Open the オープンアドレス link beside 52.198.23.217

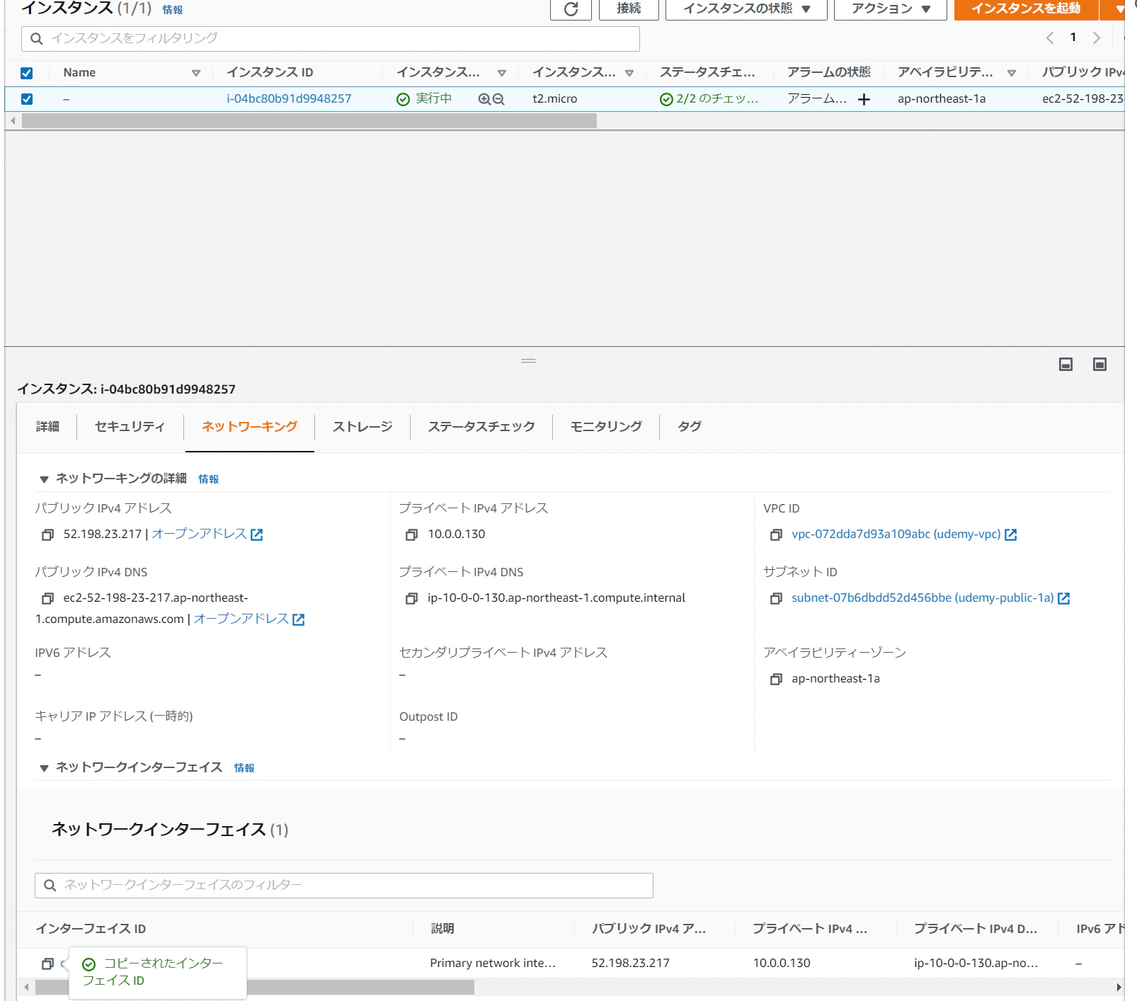pos(207,534)
